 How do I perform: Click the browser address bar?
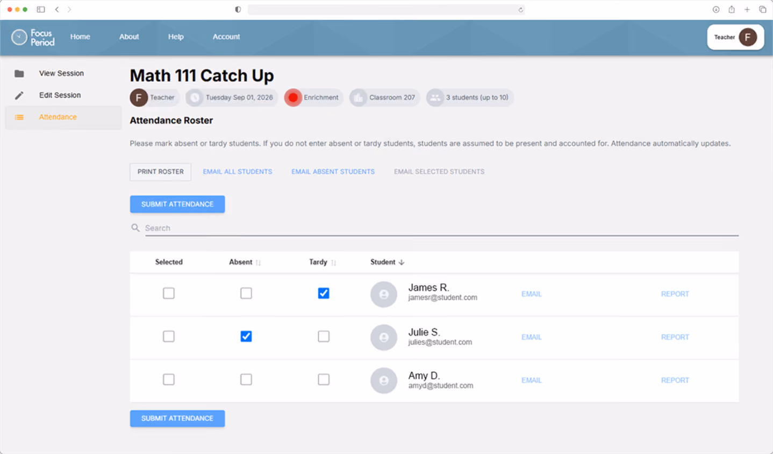[386, 10]
